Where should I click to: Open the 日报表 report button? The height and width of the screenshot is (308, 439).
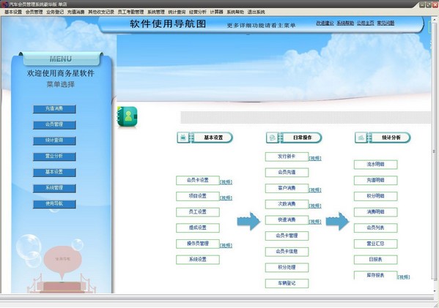[x=375, y=260]
